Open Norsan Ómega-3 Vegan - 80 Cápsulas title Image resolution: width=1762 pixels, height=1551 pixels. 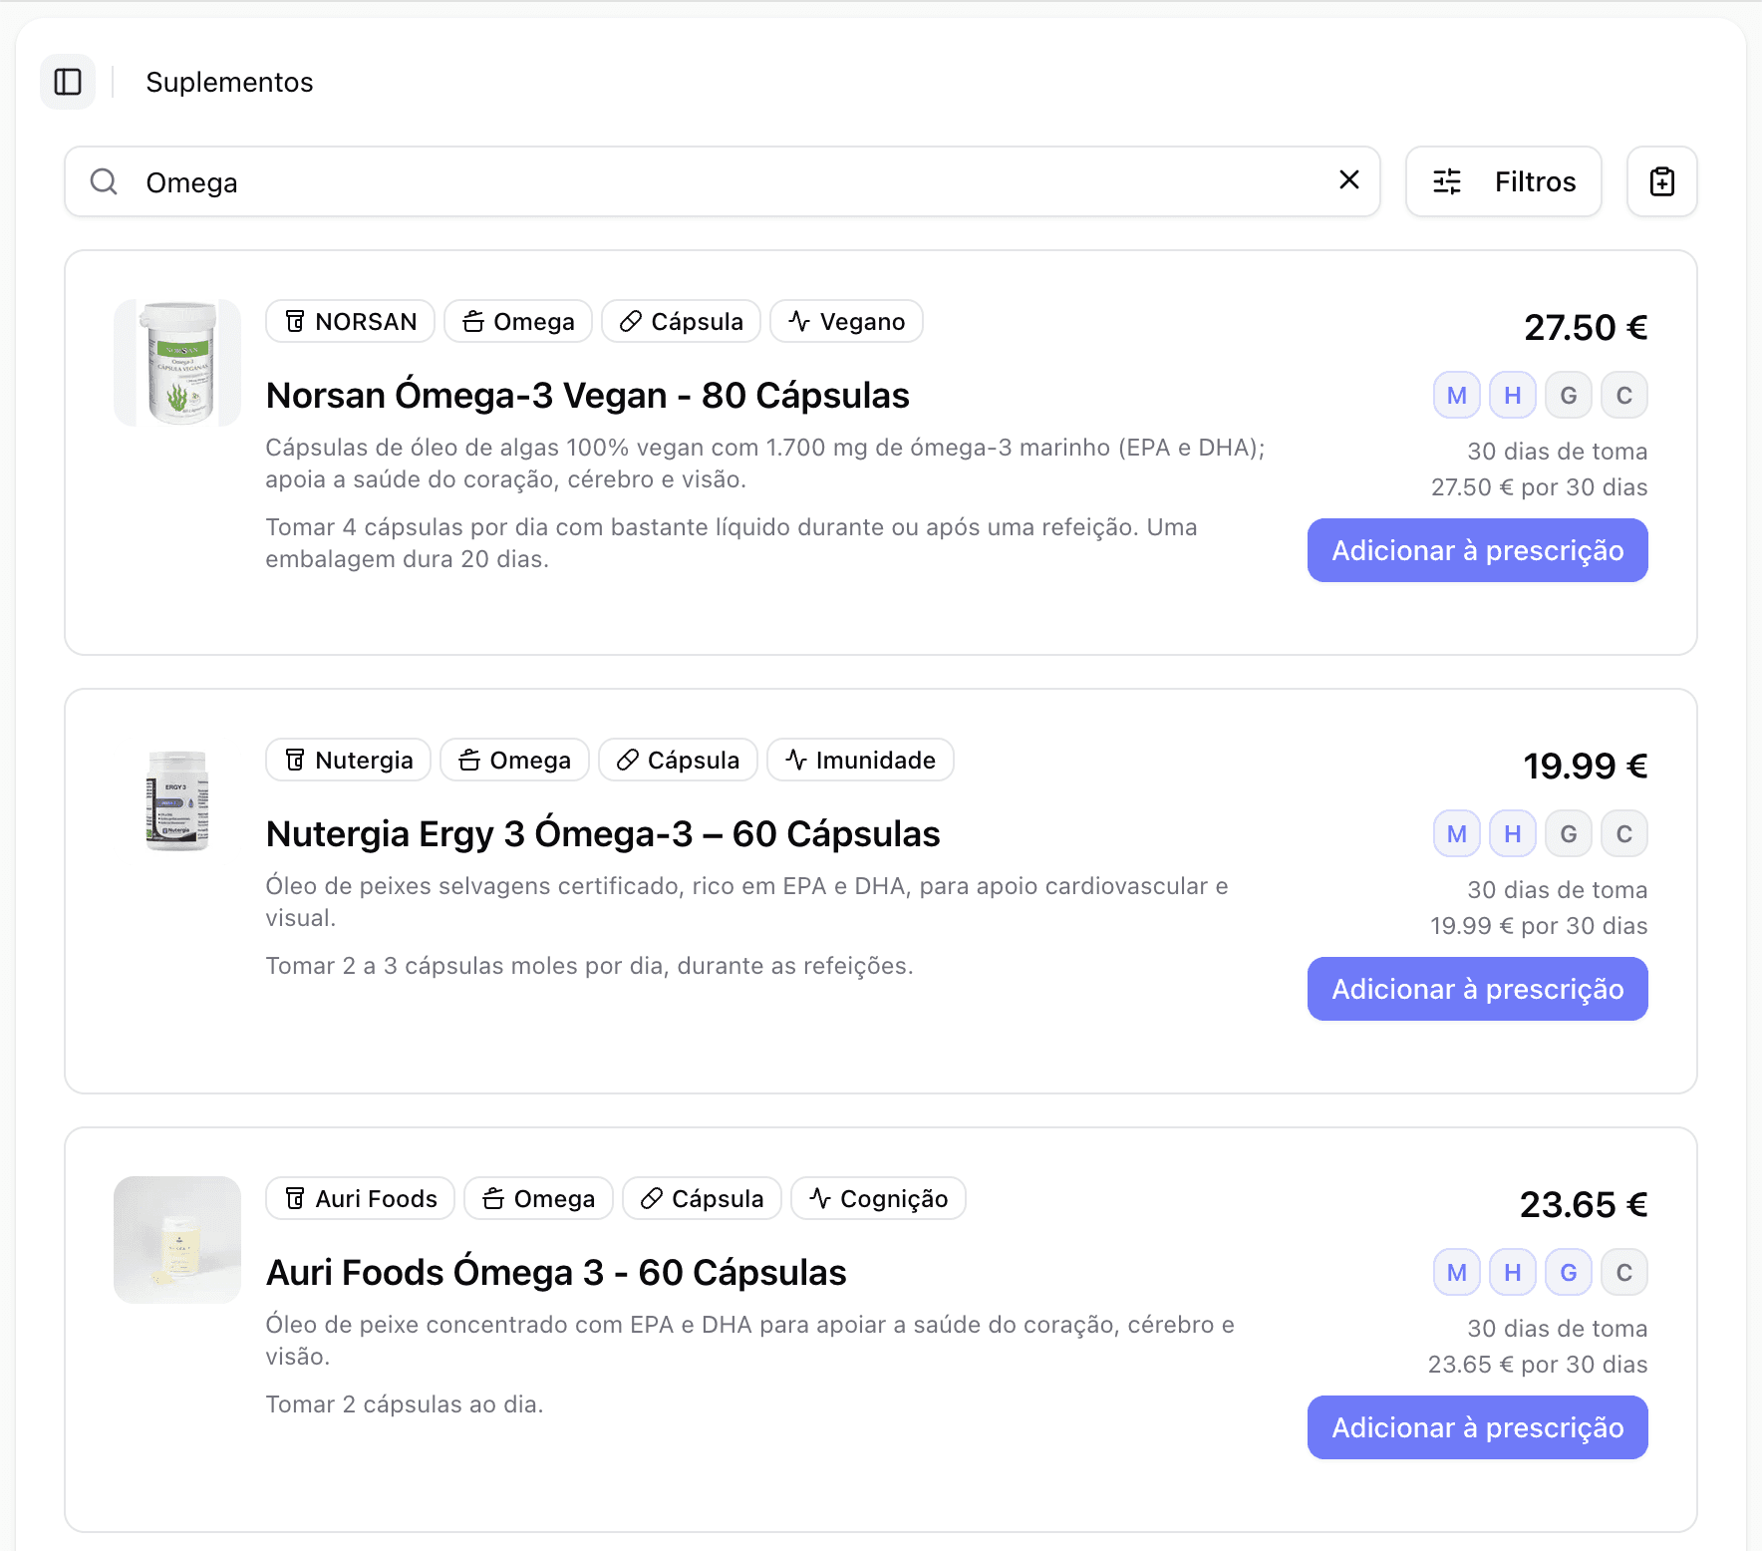coord(587,395)
